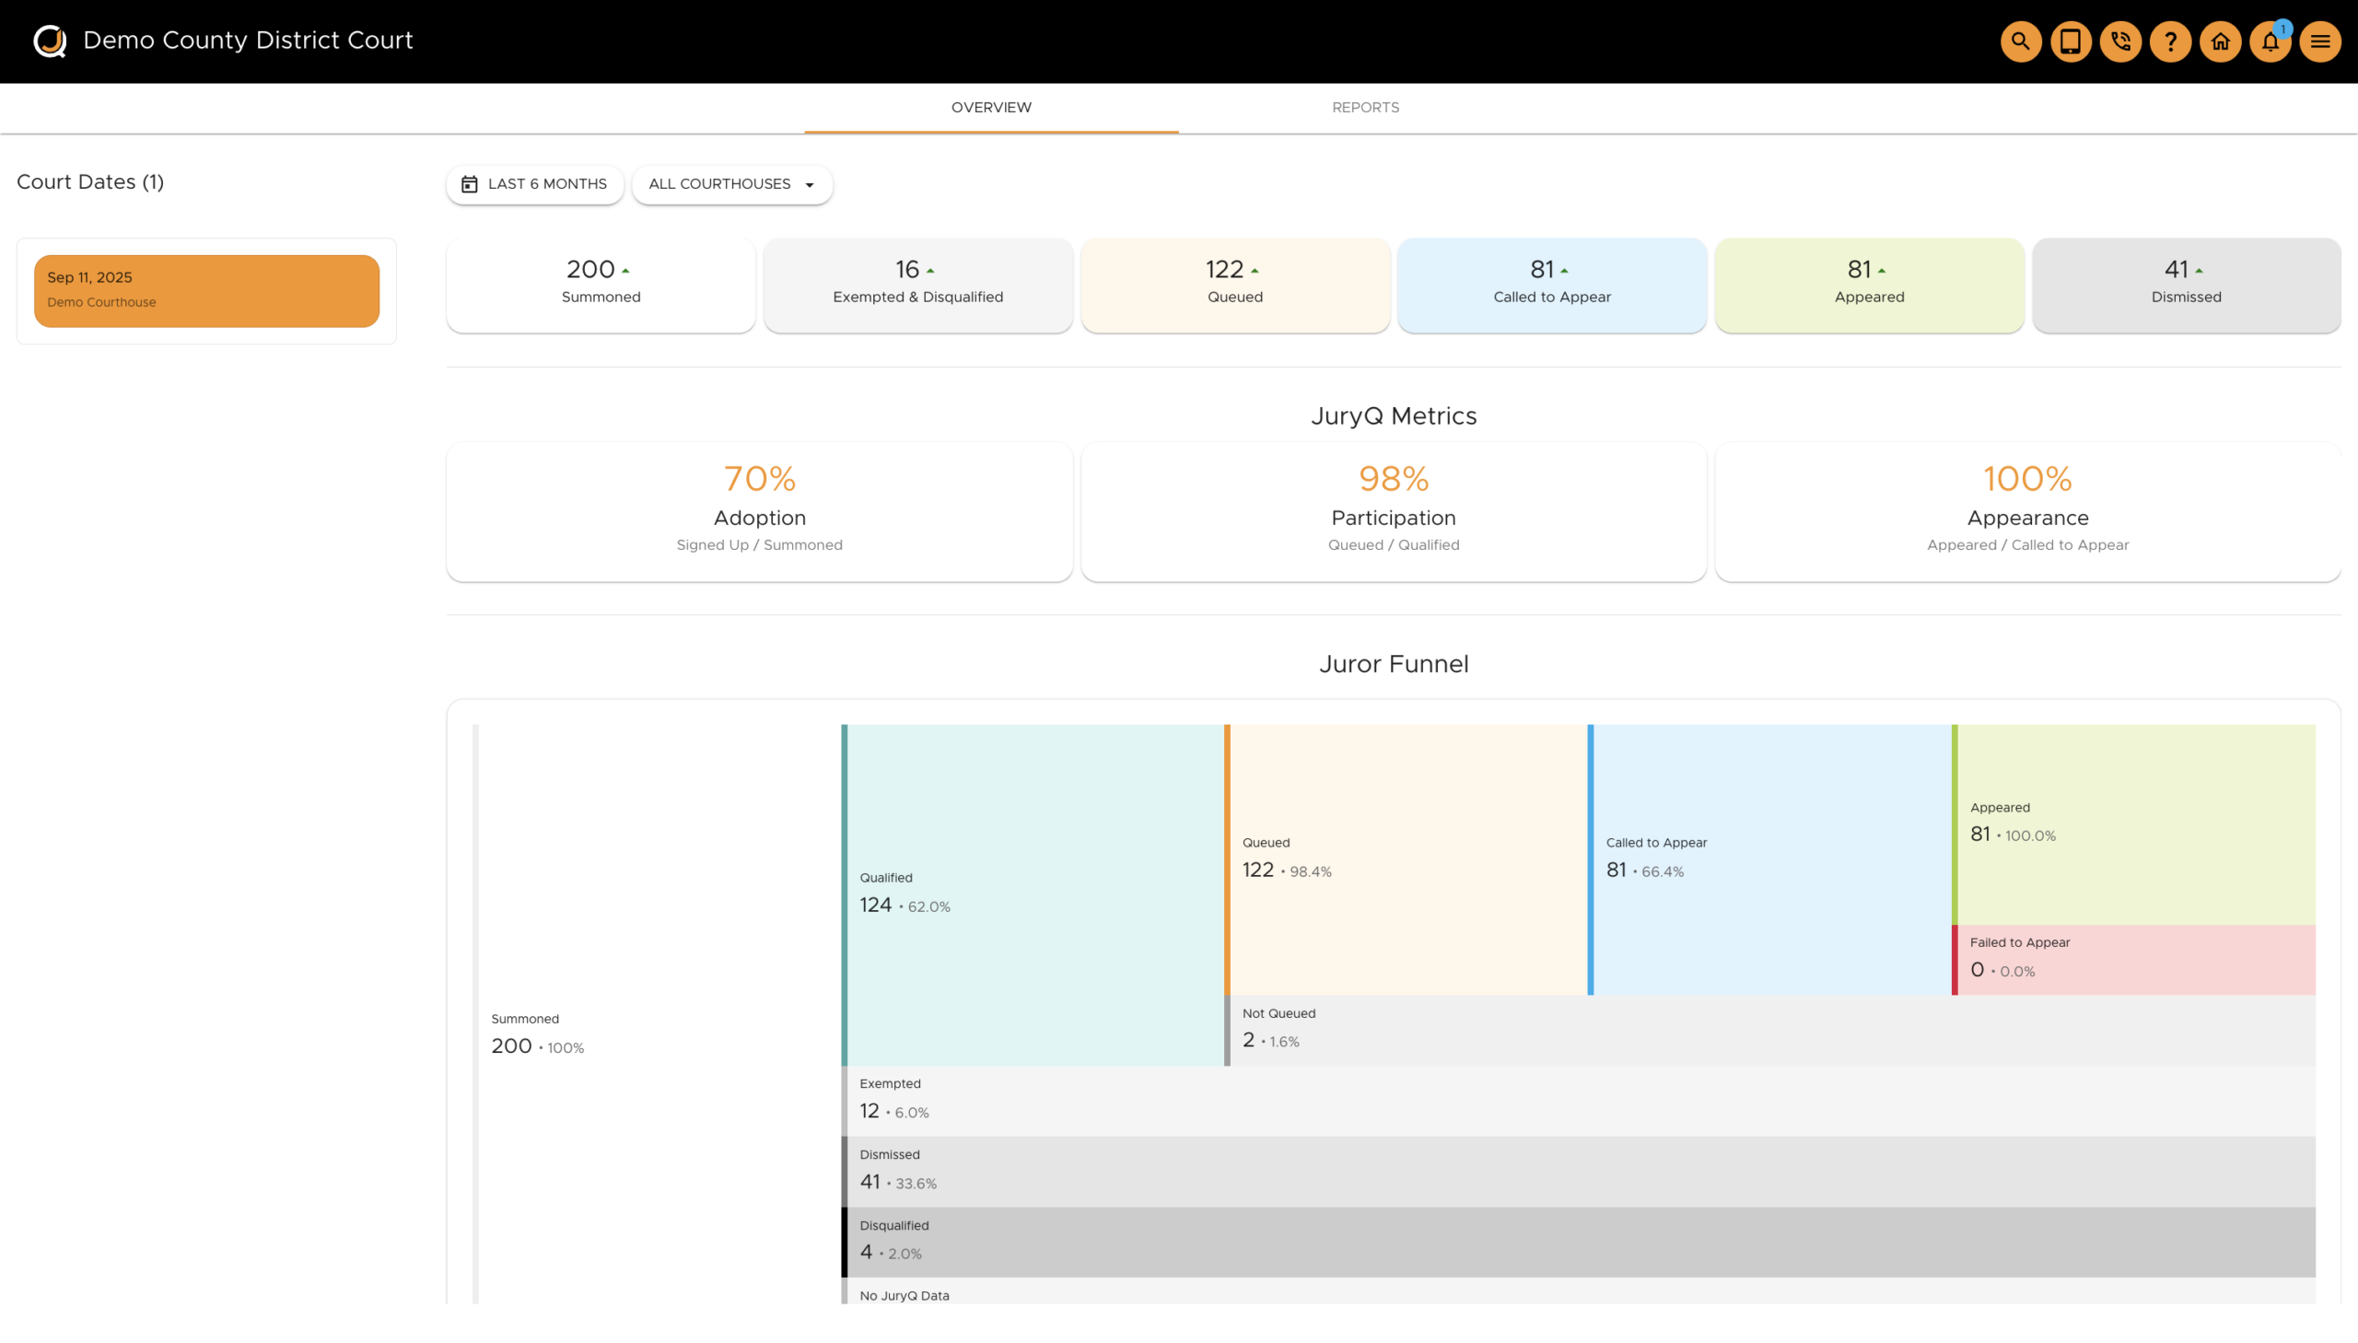
Task: Click the Summoned stat card
Action: [601, 284]
